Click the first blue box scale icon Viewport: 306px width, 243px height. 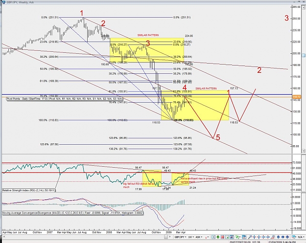click(x=278, y=237)
